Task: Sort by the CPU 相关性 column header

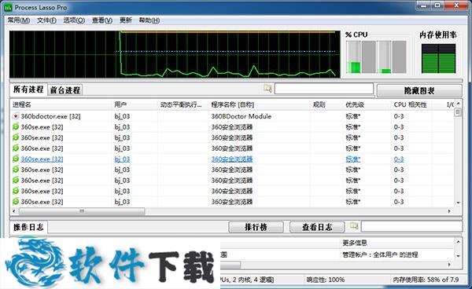Action: click(x=411, y=104)
